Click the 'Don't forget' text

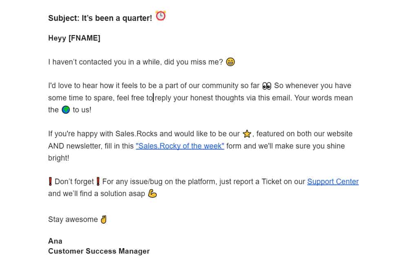point(74,182)
